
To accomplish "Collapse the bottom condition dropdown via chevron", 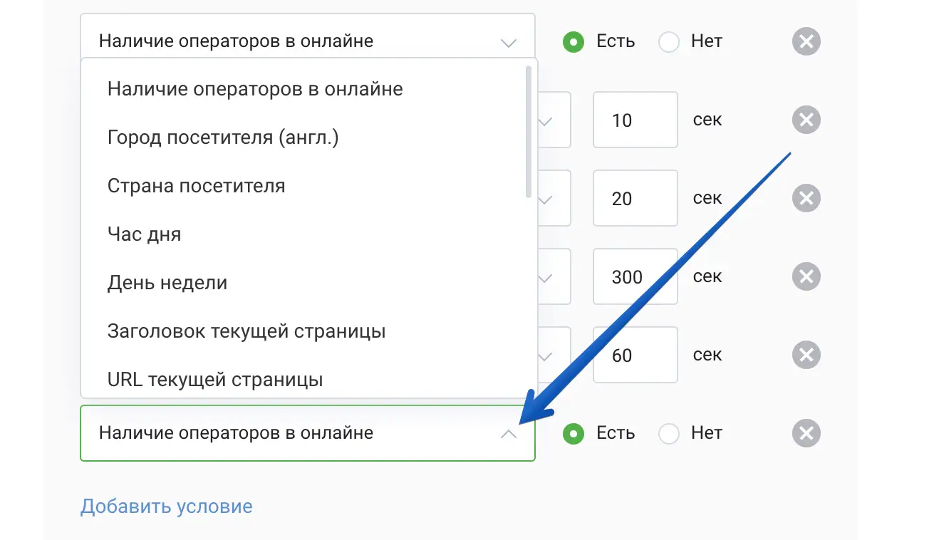I will tap(508, 433).
